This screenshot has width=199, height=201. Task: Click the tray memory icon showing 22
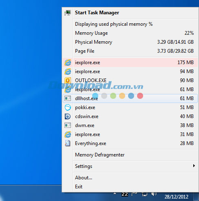(x=125, y=194)
